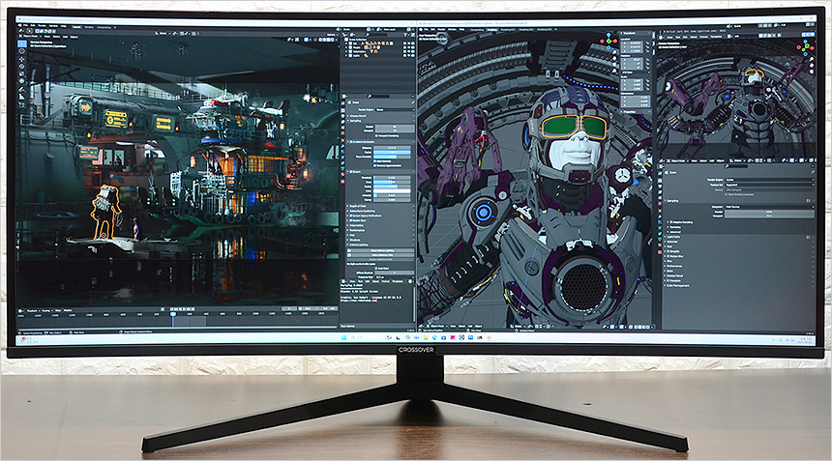Click the playhead on the timeline

tap(173, 312)
